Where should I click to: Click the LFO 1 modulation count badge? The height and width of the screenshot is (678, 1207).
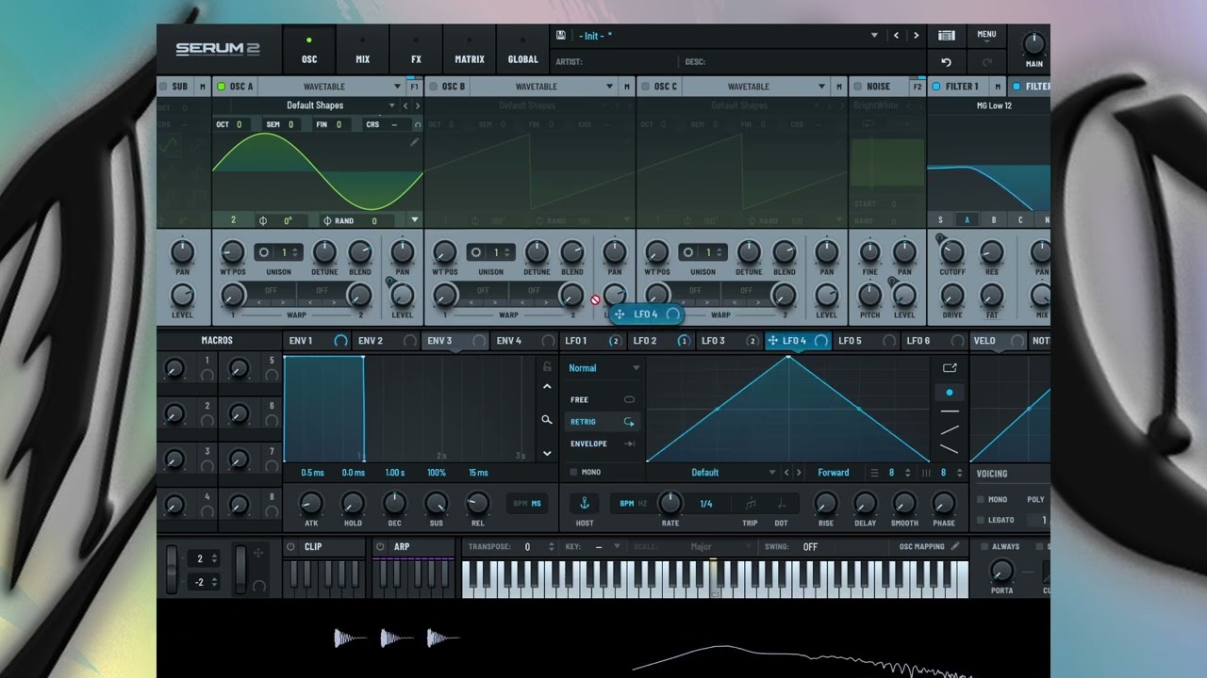pos(615,341)
